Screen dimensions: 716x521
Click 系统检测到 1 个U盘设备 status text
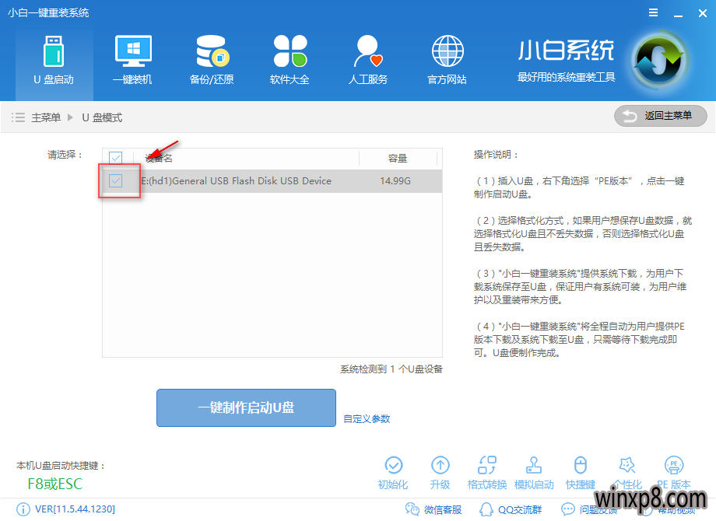coord(391,369)
